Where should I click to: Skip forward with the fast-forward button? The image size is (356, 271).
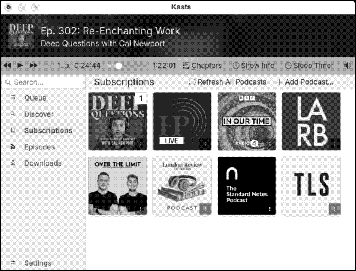(33, 66)
